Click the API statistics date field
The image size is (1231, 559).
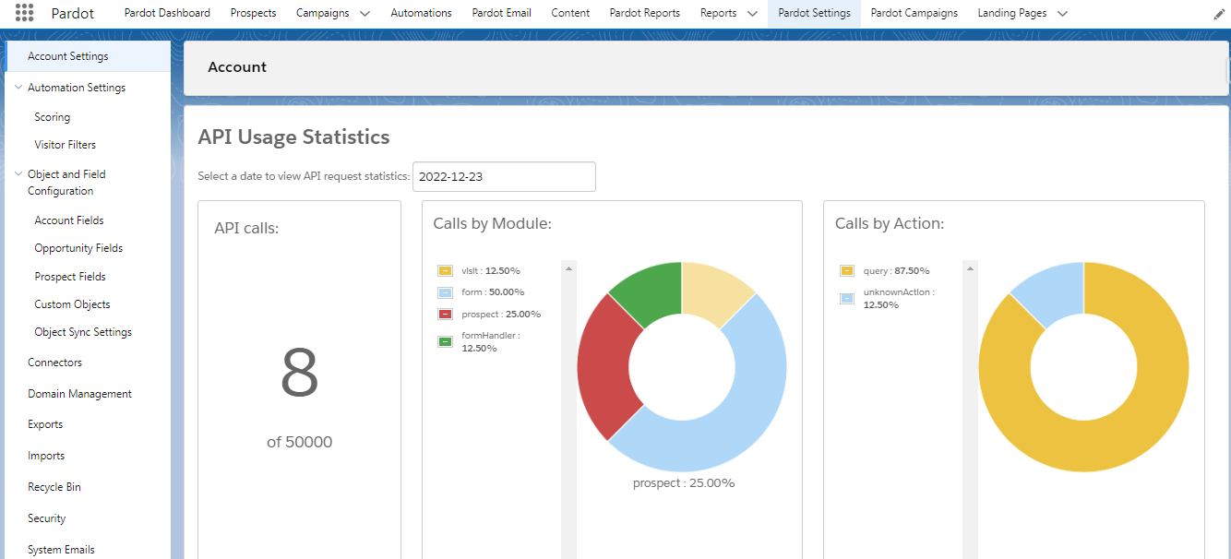(503, 177)
